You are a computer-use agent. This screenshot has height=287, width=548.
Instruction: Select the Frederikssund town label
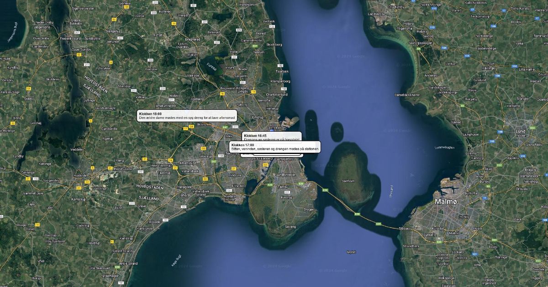[x=71, y=39]
